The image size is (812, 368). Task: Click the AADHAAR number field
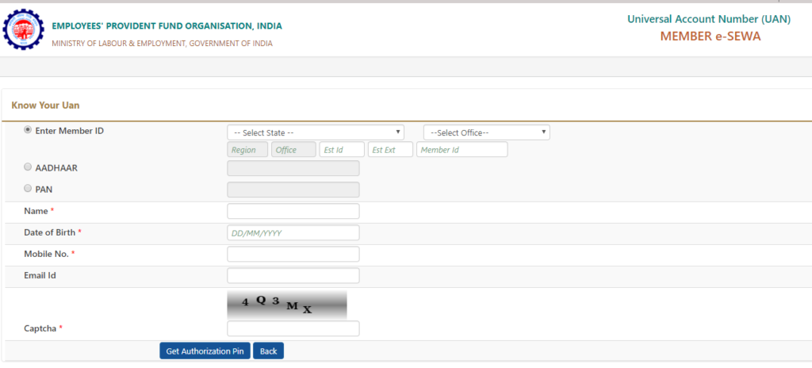point(293,168)
